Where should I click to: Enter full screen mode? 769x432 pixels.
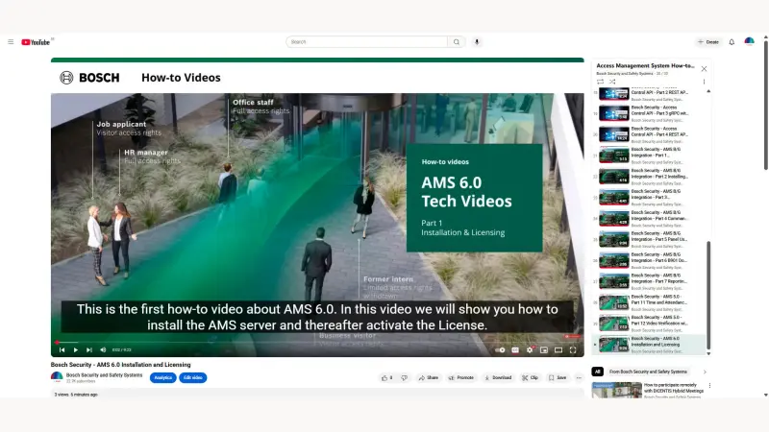[573, 349]
